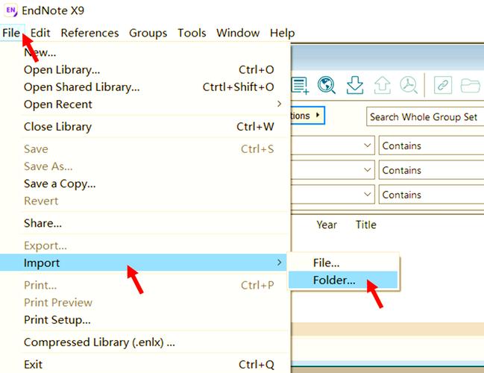Select Folder... from the Import submenu

pyautogui.click(x=334, y=280)
